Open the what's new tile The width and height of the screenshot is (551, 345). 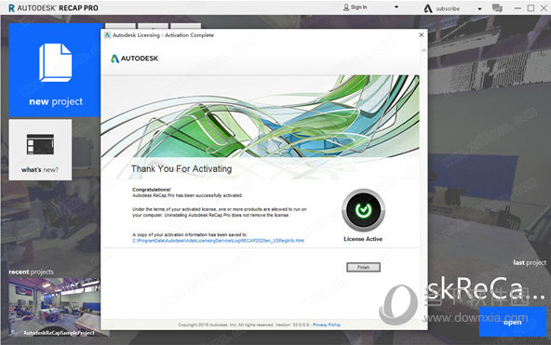click(x=40, y=150)
